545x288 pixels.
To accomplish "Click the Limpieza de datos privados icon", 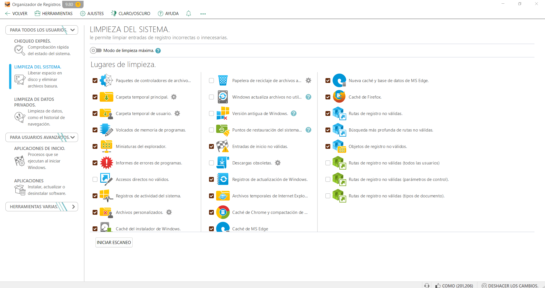I will [x=20, y=117].
